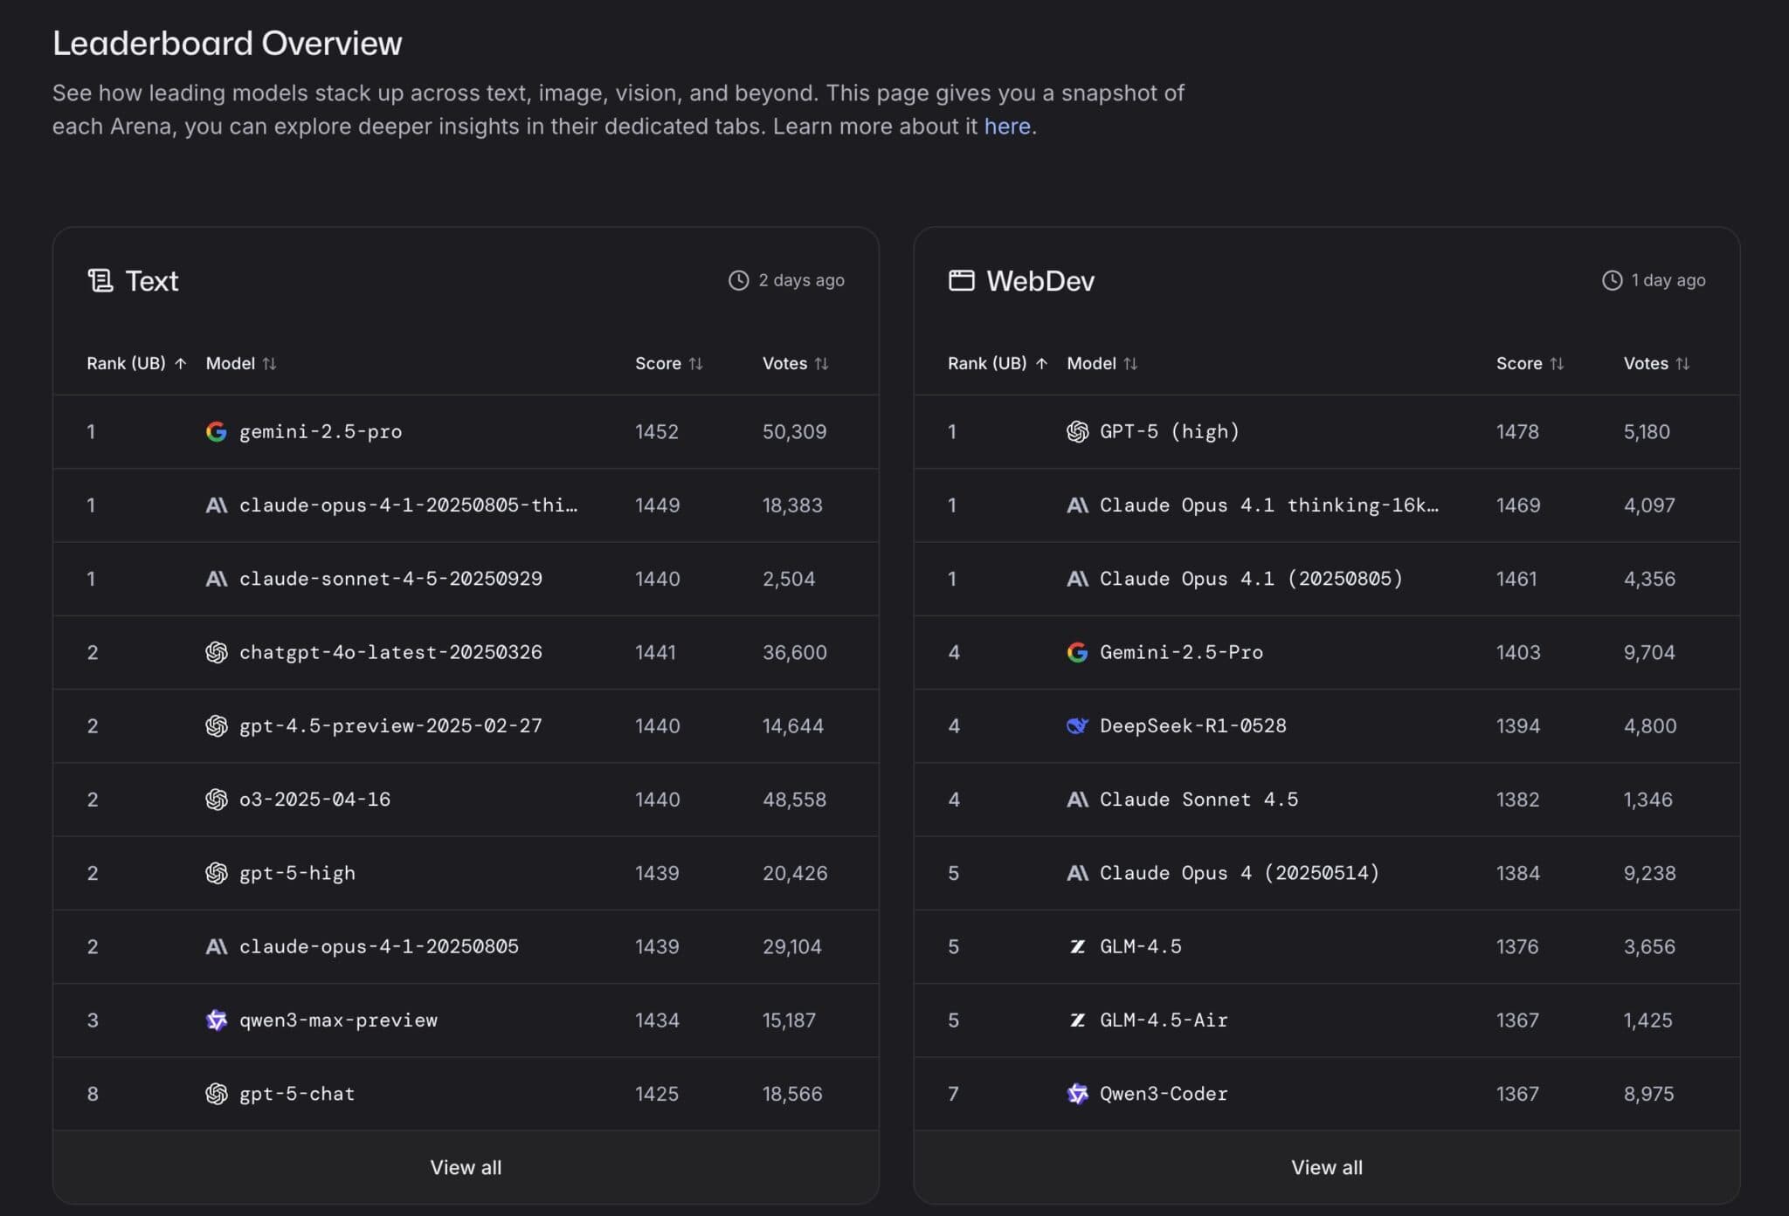Click the DeepSeek icon beside DeepSeek-R1-0528

point(1078,725)
